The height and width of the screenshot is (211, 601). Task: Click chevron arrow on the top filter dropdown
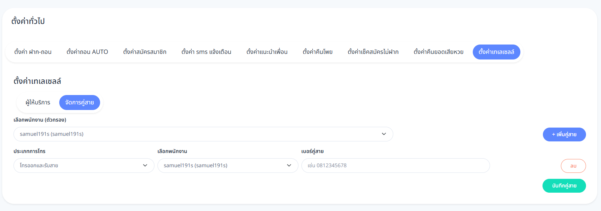[384, 134]
